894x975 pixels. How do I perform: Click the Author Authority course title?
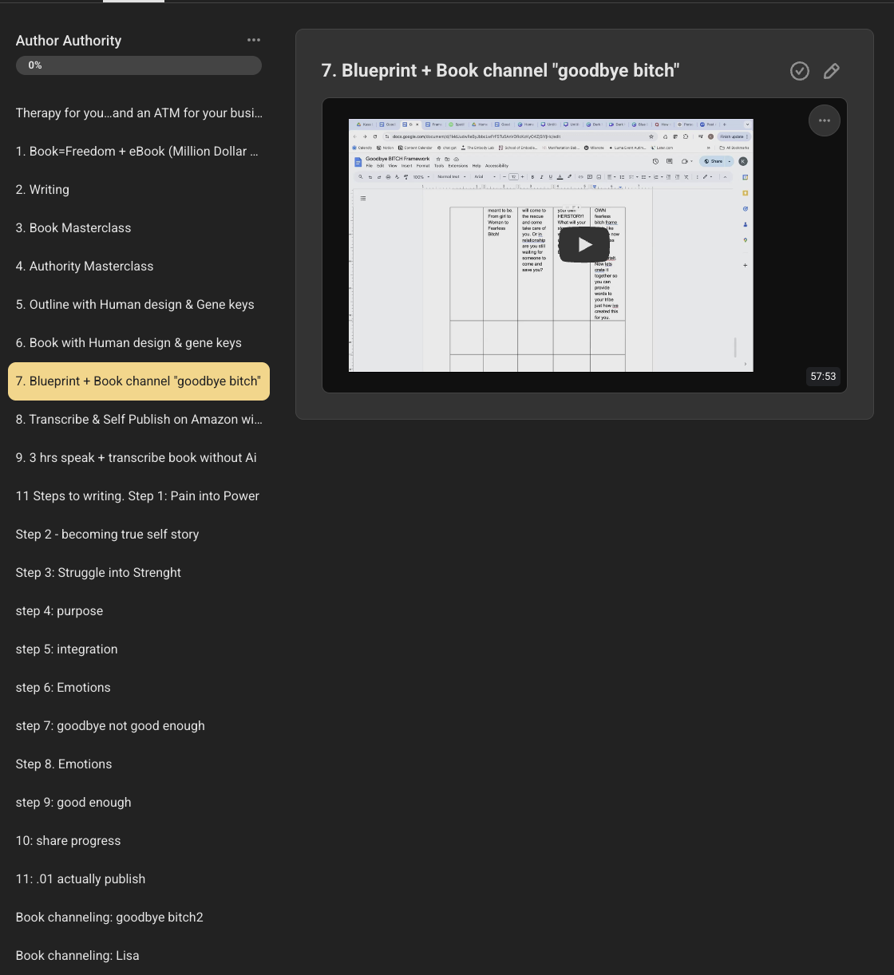pos(69,41)
